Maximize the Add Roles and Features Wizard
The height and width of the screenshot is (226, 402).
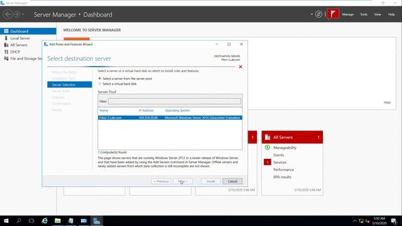pos(229,44)
